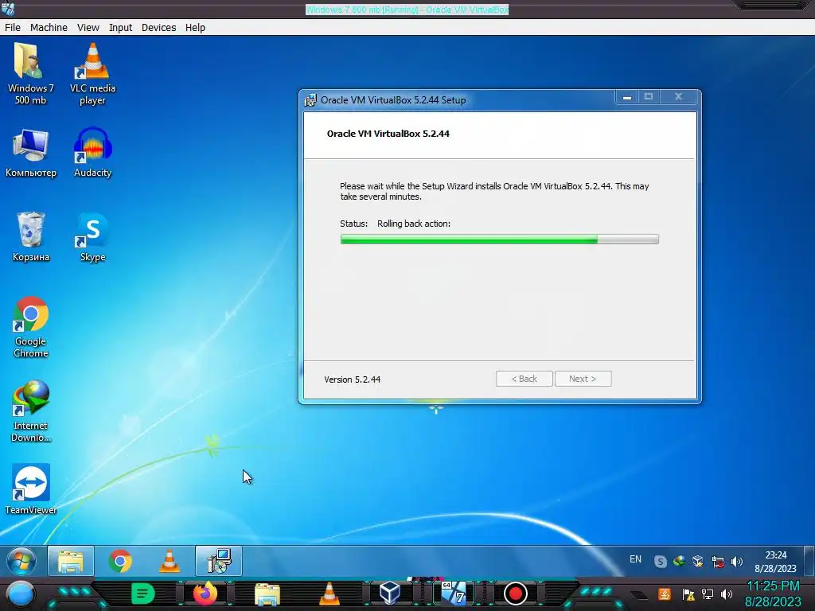
Task: Select the Компьютер desktop icon
Action: pos(31,154)
